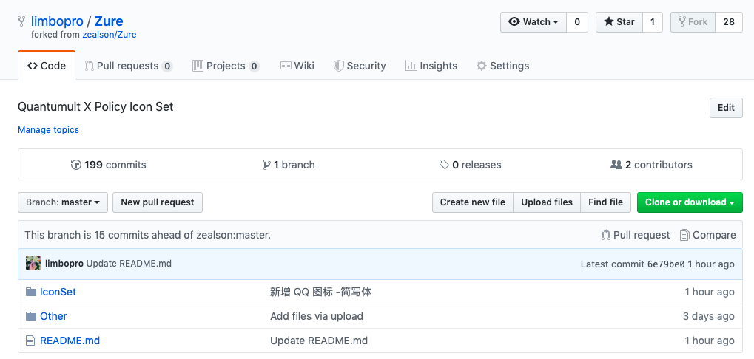Screen dimensions: 754x359
Task: Follow the zealson/Zure fork source link
Action: click(x=110, y=35)
